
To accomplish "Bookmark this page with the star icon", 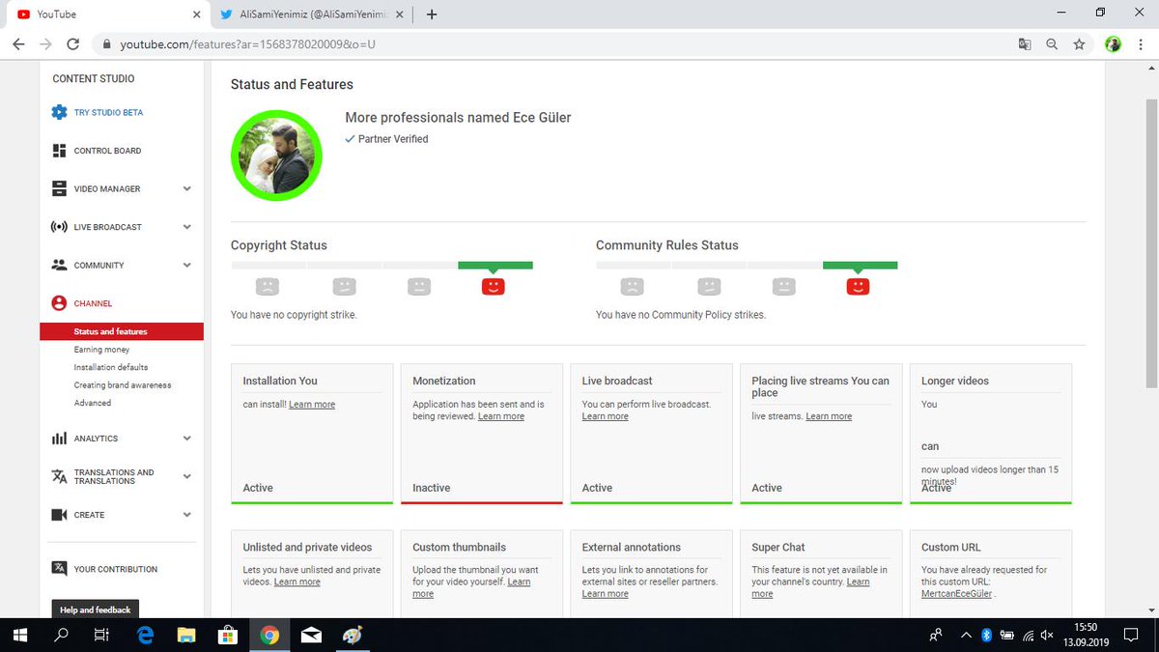I will tap(1079, 44).
